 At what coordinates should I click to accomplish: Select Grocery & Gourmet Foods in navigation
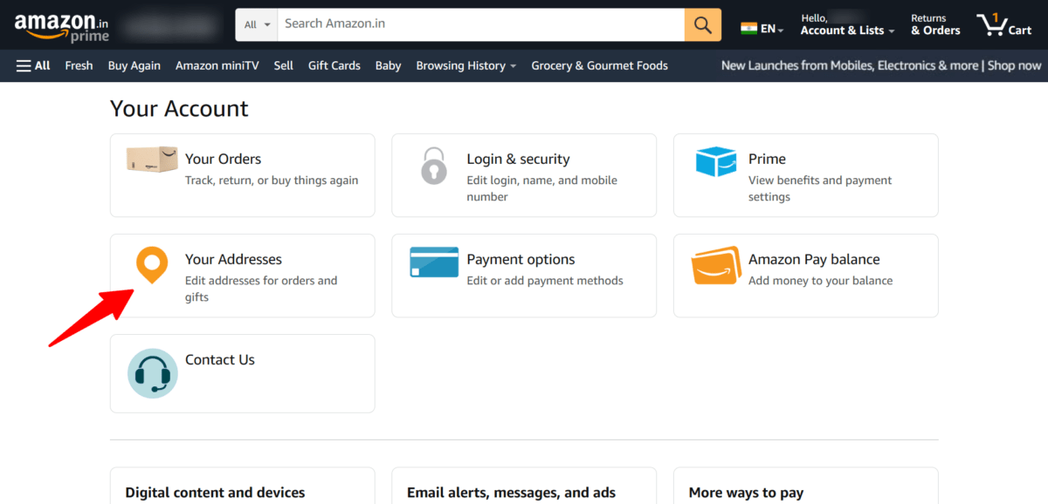(599, 65)
